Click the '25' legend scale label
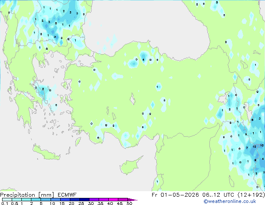 81,203
